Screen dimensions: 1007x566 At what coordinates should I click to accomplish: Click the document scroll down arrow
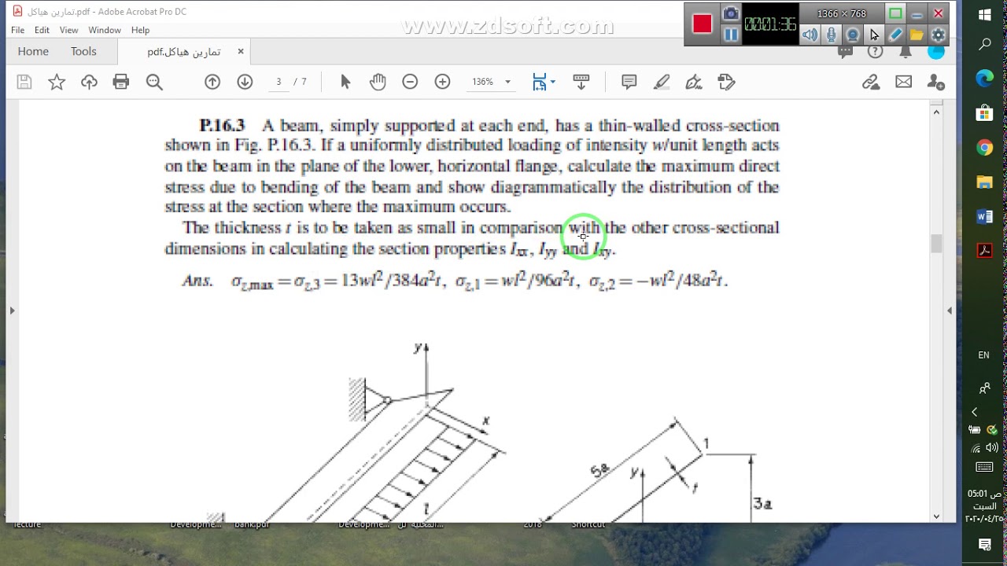coord(936,516)
